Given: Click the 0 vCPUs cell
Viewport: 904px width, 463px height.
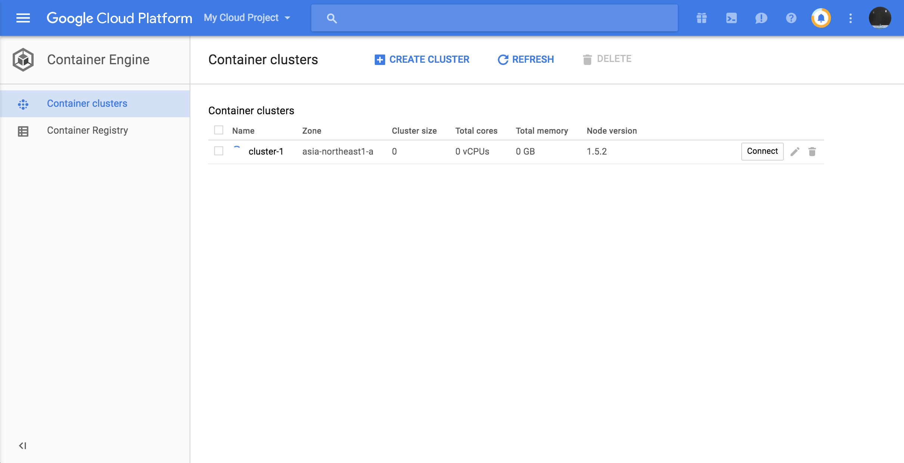Looking at the screenshot, I should coord(472,151).
